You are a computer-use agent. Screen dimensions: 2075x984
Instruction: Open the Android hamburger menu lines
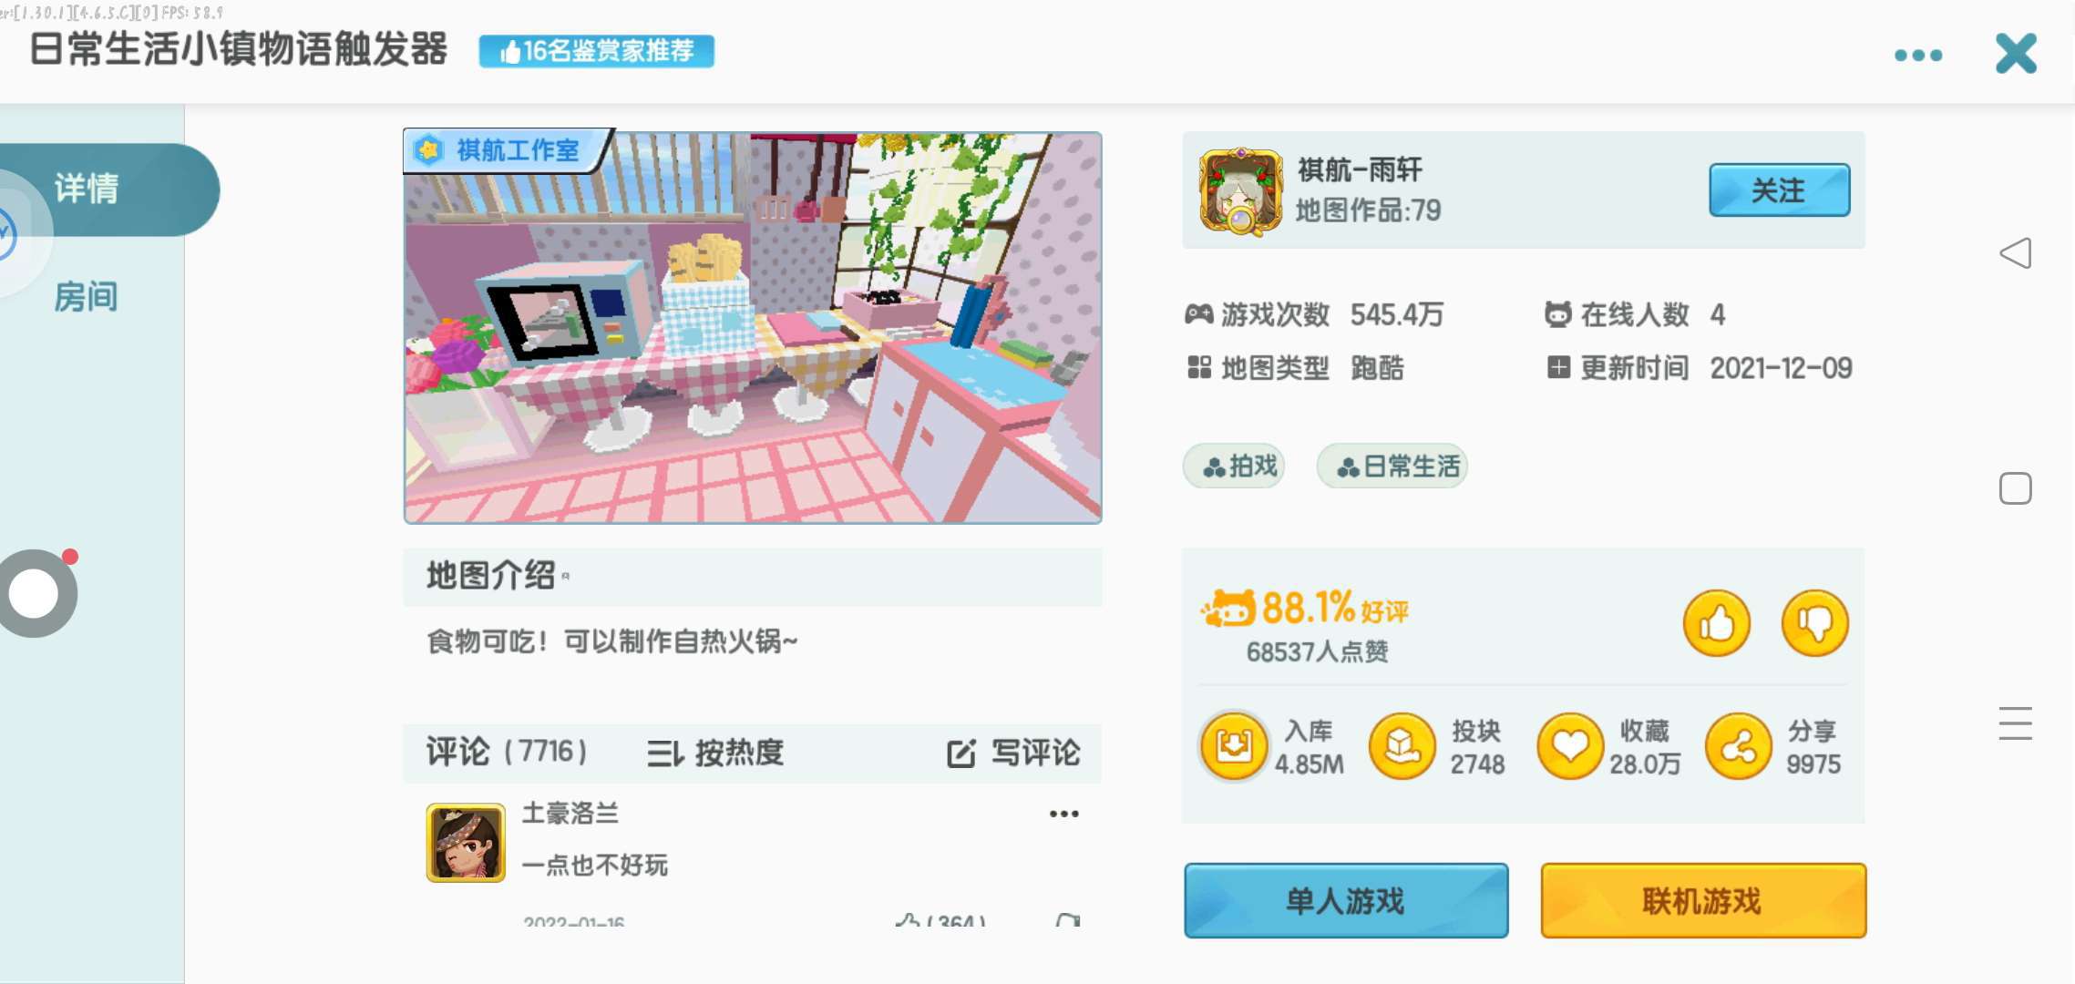2015,723
